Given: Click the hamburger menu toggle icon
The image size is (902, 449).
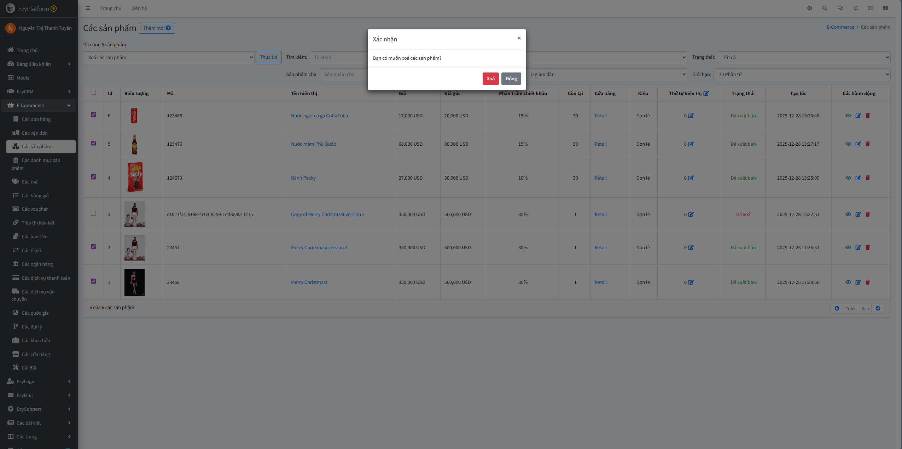Looking at the screenshot, I should [x=88, y=8].
